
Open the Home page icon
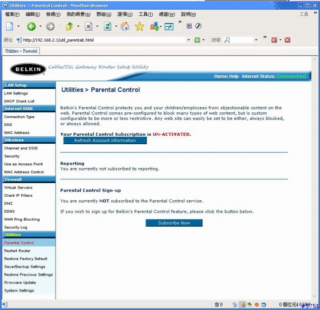(x=124, y=26)
